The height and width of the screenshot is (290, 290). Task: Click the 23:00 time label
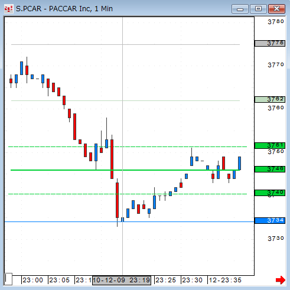tap(32, 280)
